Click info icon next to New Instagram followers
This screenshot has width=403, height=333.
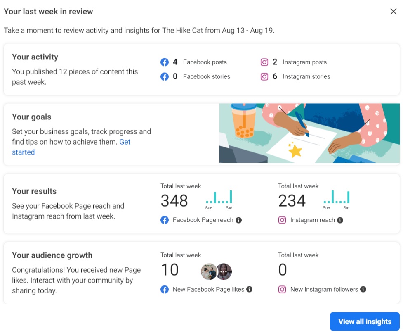363,290
